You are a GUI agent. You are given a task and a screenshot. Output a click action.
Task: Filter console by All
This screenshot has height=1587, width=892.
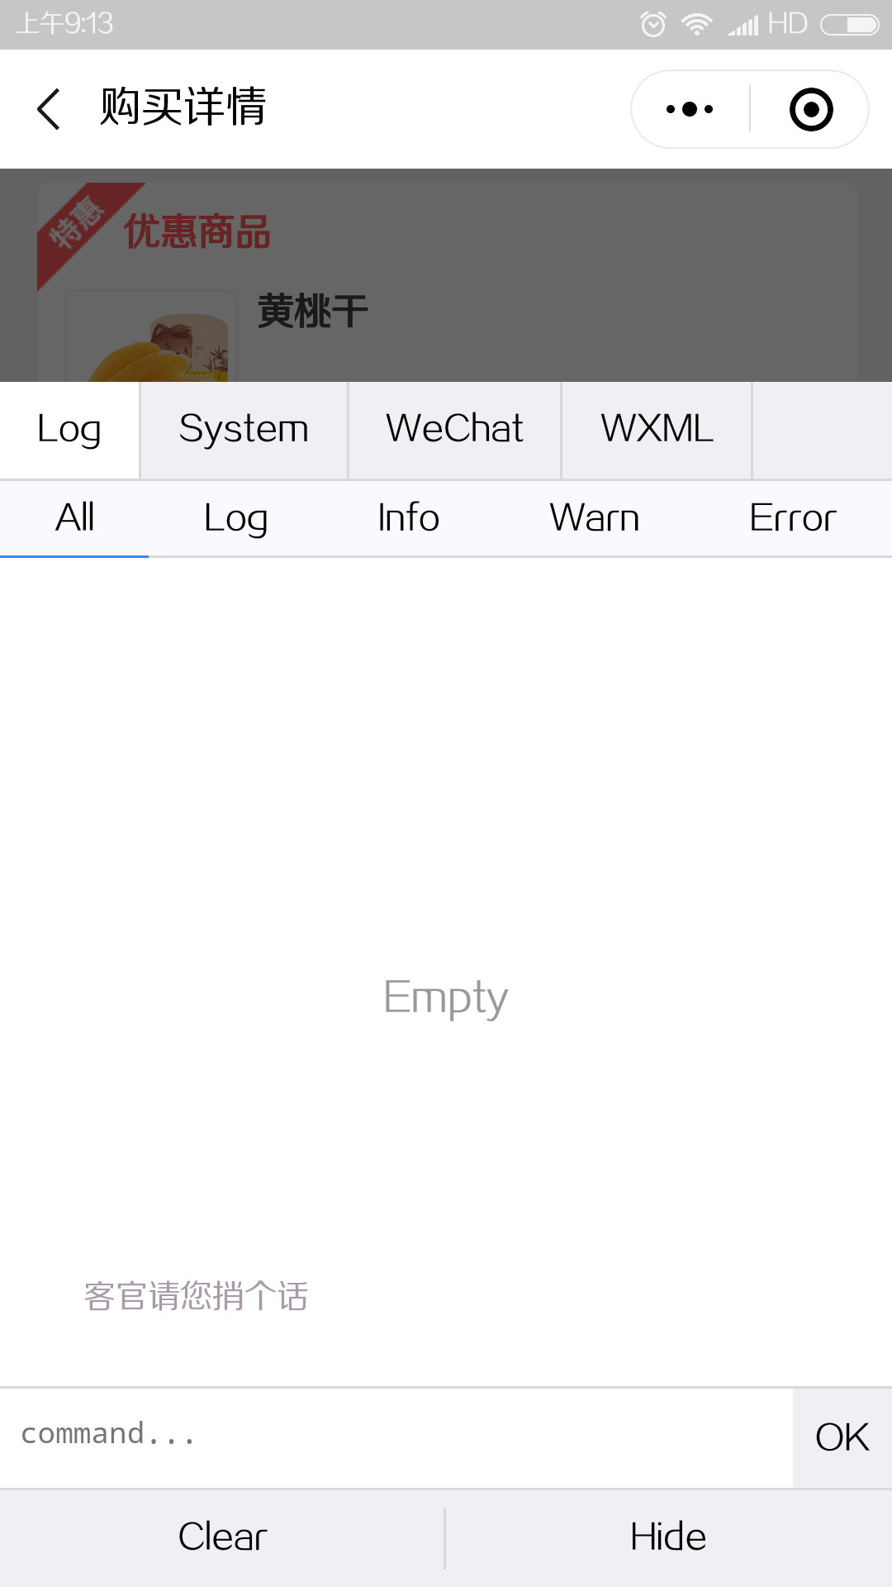(74, 518)
